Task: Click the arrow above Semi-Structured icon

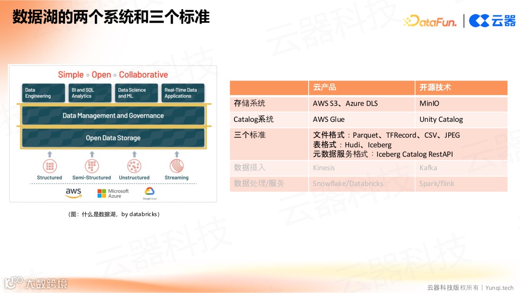Action: [92, 154]
